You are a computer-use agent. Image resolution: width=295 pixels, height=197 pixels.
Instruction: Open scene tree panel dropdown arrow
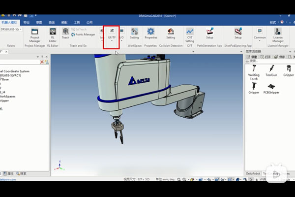38,57
